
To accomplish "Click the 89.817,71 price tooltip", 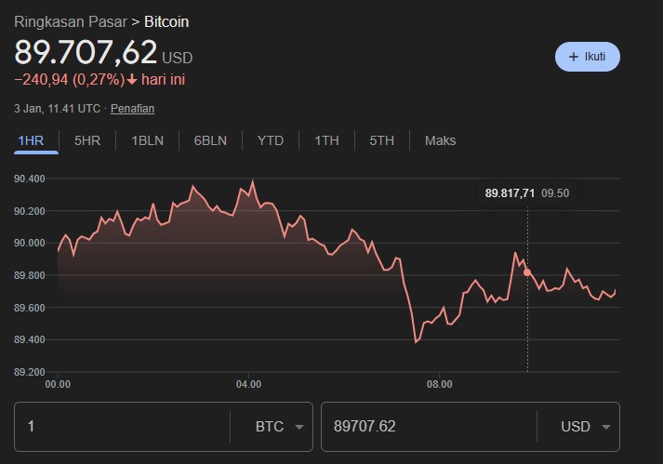I will [x=510, y=193].
